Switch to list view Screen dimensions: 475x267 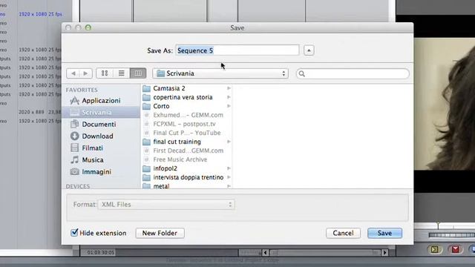click(122, 73)
